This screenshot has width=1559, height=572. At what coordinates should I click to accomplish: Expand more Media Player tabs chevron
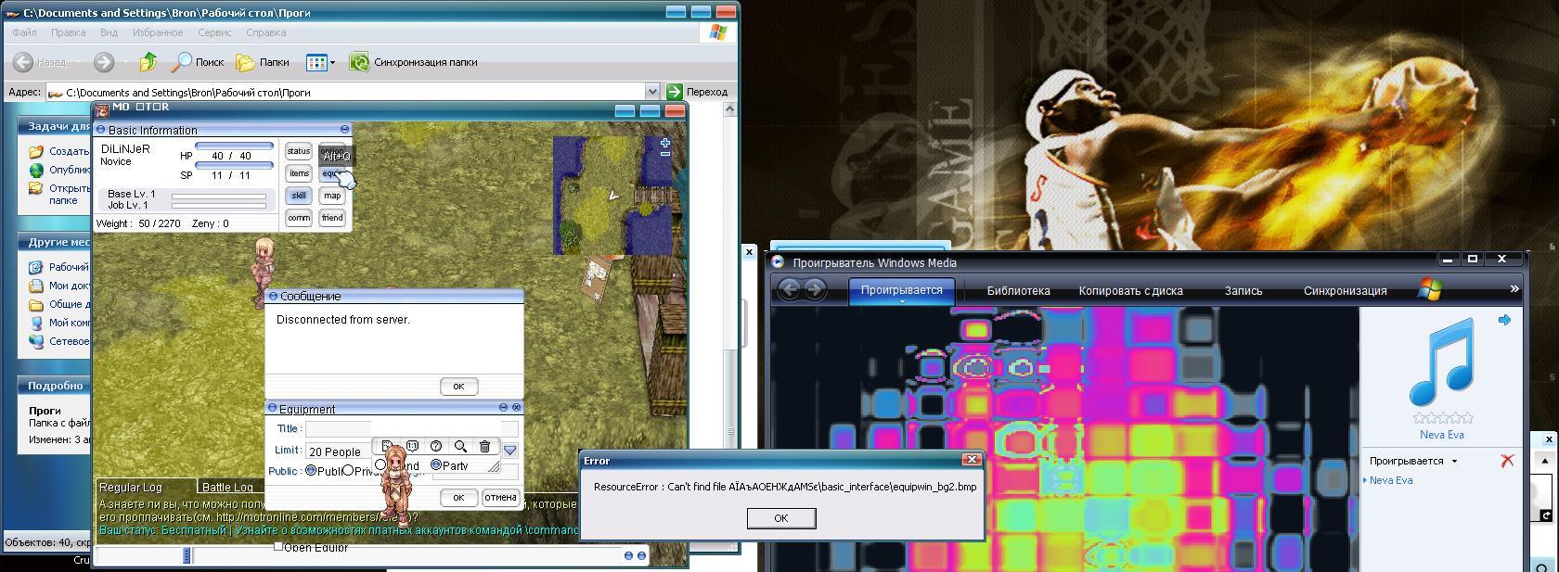point(1514,289)
